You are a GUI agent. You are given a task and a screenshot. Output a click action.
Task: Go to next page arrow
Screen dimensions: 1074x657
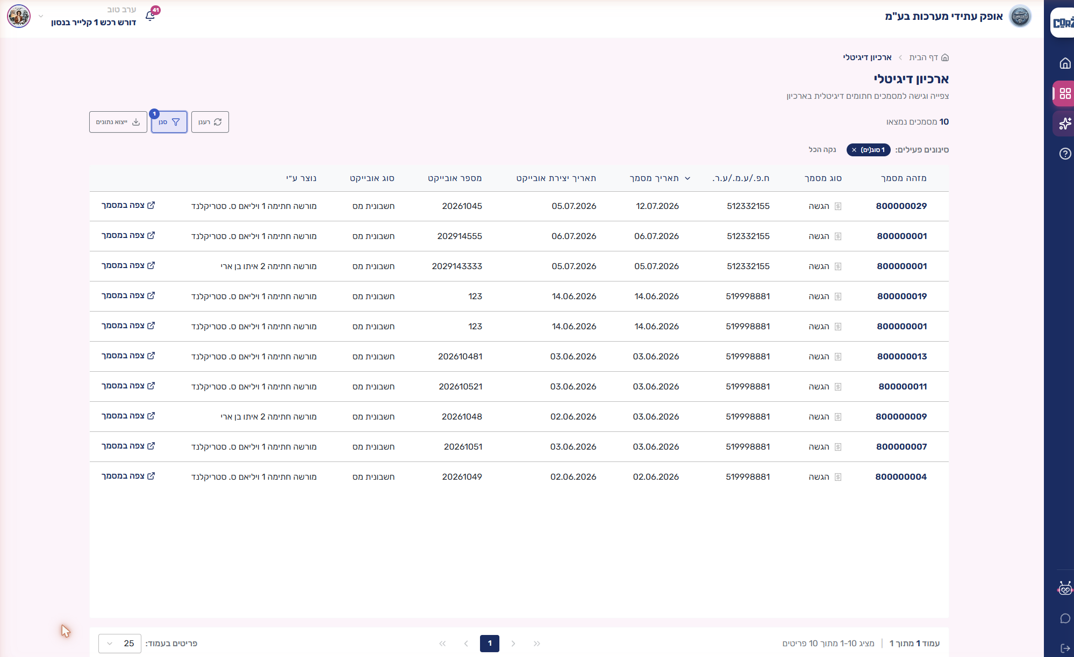pyautogui.click(x=466, y=644)
